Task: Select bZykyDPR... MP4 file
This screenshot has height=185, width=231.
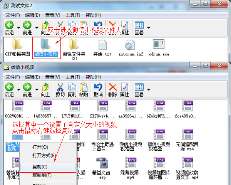Action: click(x=159, y=109)
